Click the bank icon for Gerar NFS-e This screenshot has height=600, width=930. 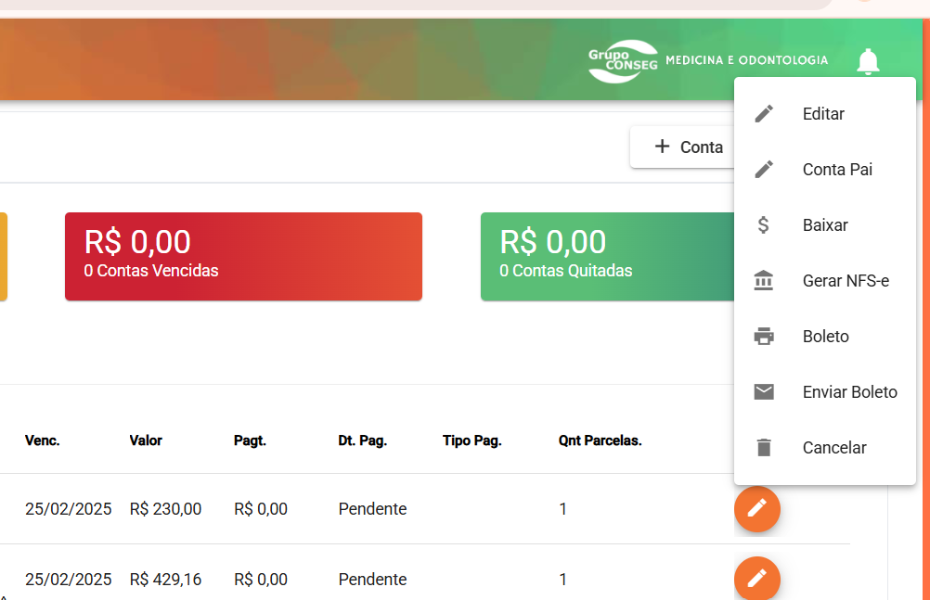[764, 281]
